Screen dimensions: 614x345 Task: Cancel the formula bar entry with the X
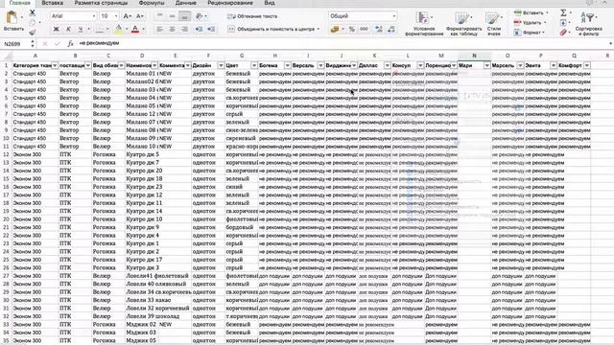45,44
